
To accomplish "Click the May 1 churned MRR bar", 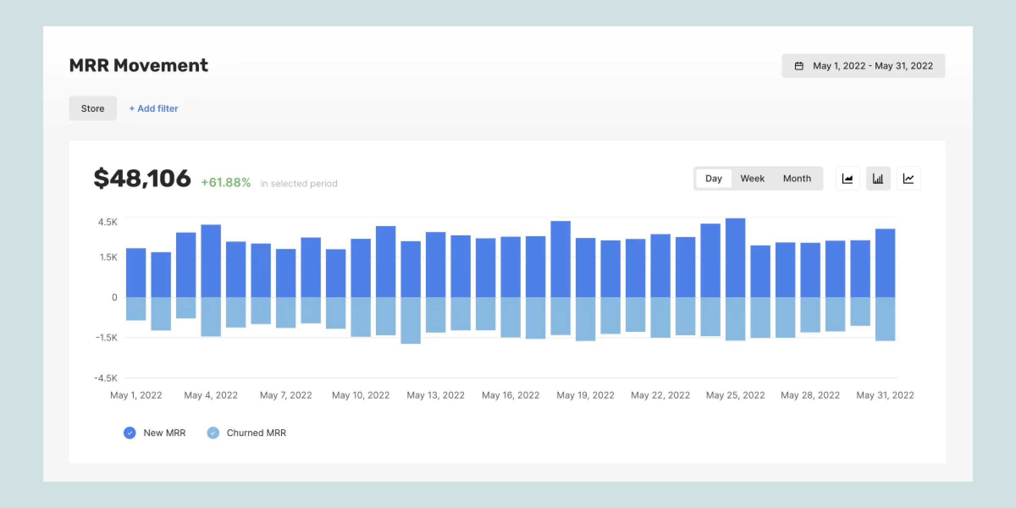I will click(x=136, y=309).
